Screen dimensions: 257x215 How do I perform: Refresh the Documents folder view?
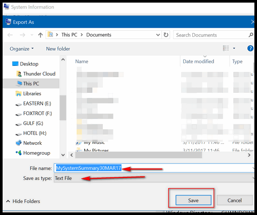tap(166, 35)
